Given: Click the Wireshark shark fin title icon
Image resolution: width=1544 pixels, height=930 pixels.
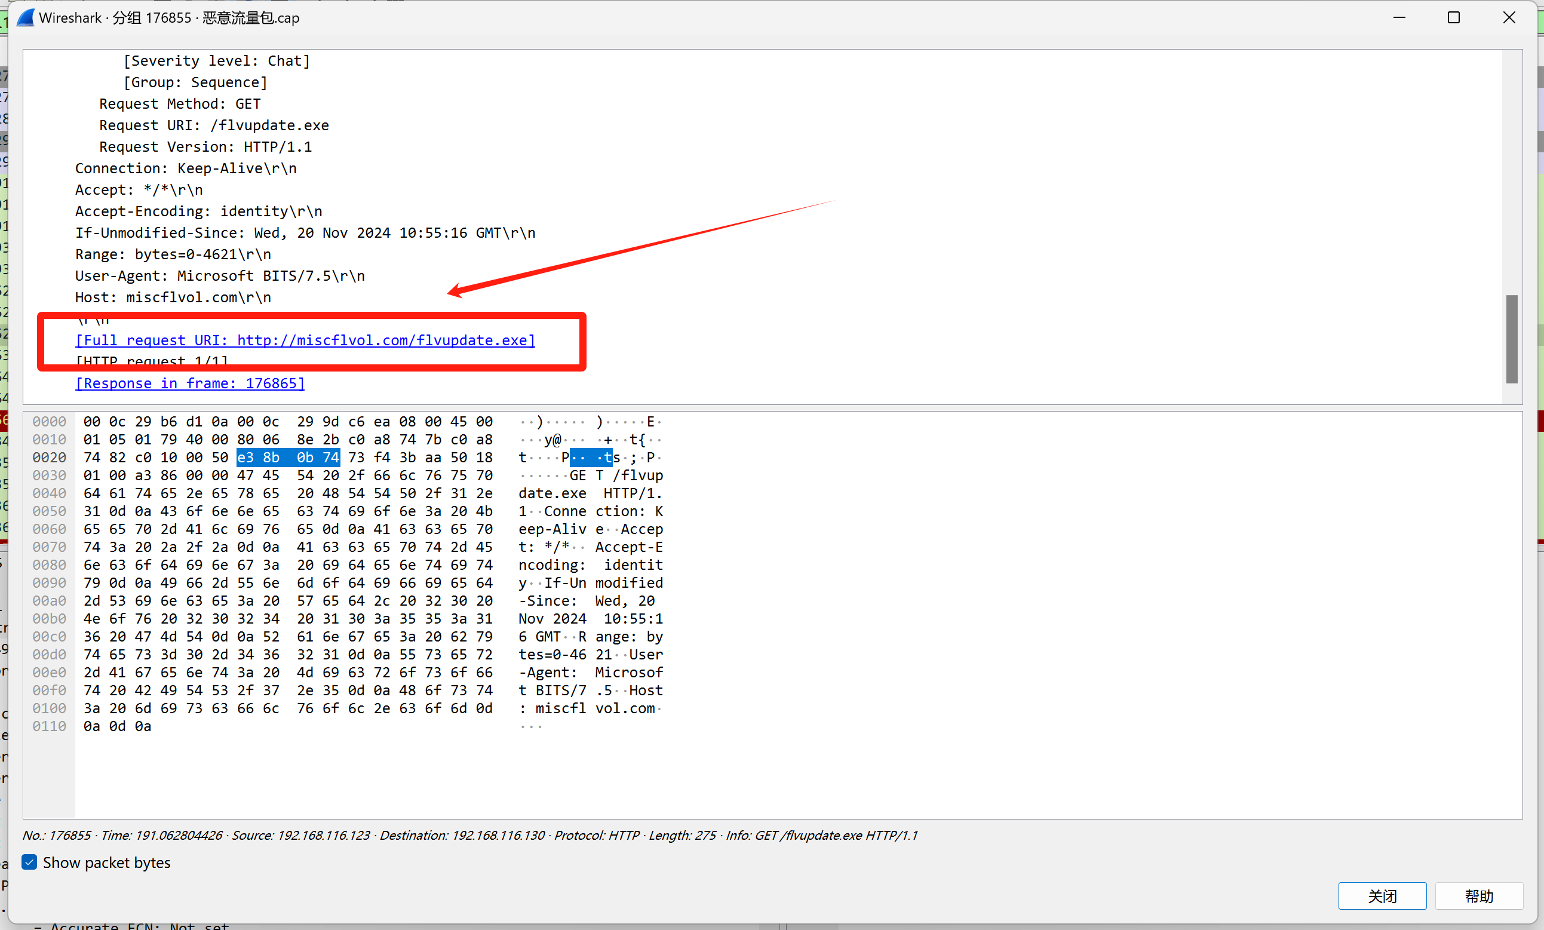Looking at the screenshot, I should tap(25, 17).
